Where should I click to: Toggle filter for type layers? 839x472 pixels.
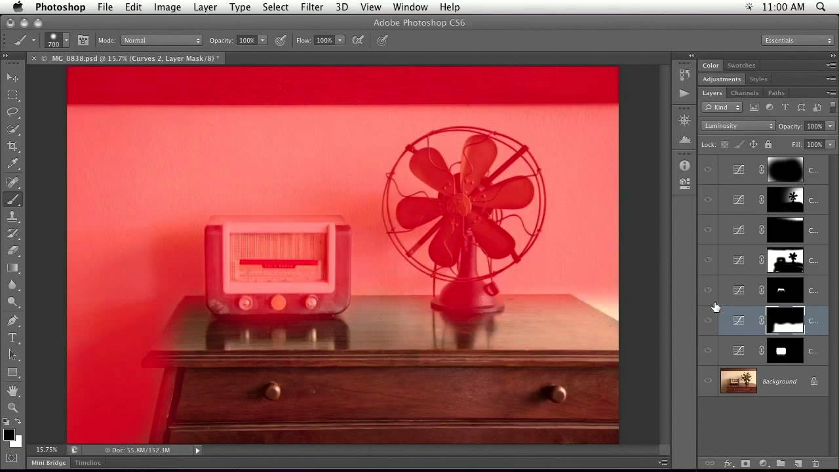[785, 107]
